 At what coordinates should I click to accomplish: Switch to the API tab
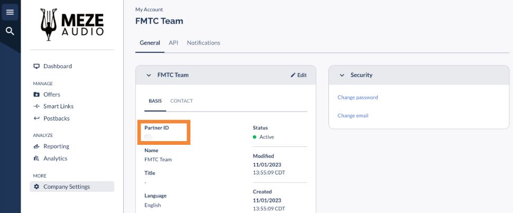[173, 43]
